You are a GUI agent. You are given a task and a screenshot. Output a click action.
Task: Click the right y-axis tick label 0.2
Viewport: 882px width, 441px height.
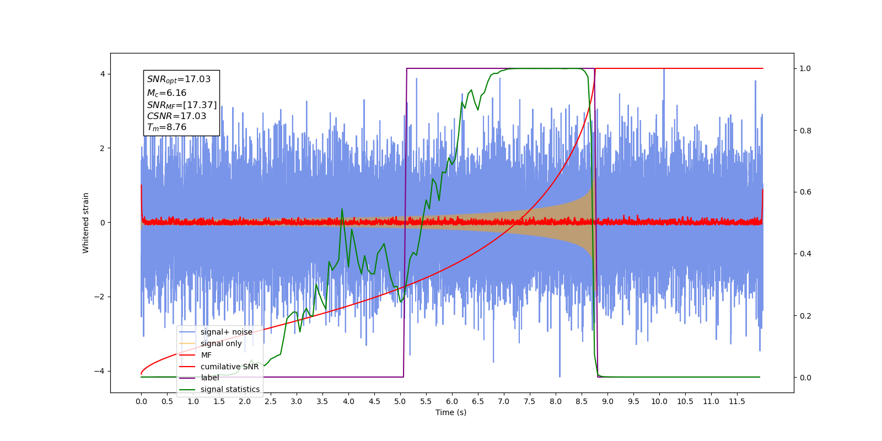[x=805, y=316]
